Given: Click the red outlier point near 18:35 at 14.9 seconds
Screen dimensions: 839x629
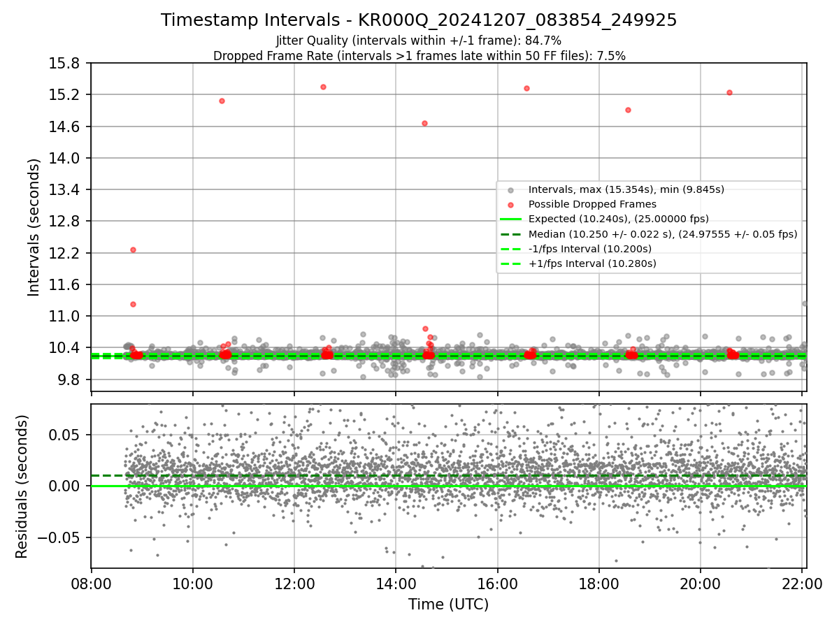Looking at the screenshot, I should tap(628, 110).
